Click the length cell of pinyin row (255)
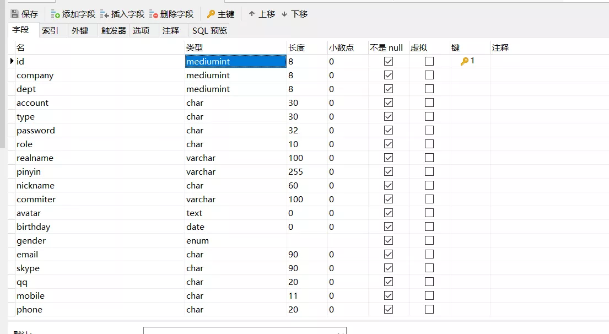 [307, 171]
